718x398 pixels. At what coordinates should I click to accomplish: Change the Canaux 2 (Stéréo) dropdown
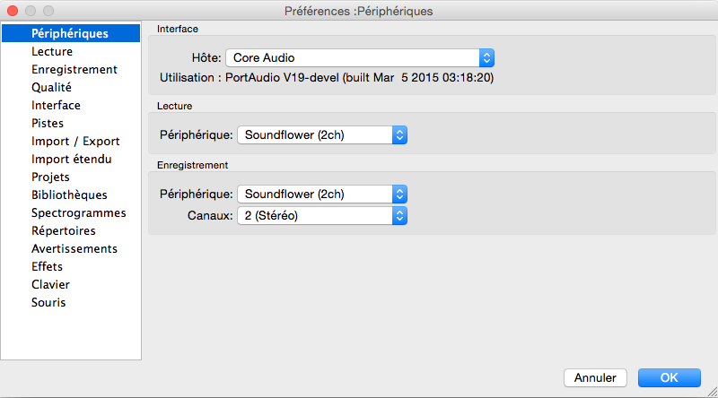[x=322, y=215]
